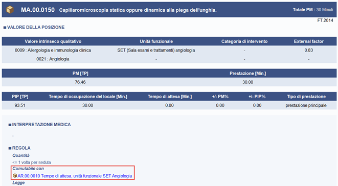Click the Categoria di intervento column header
338x186 pixels.
244,41
